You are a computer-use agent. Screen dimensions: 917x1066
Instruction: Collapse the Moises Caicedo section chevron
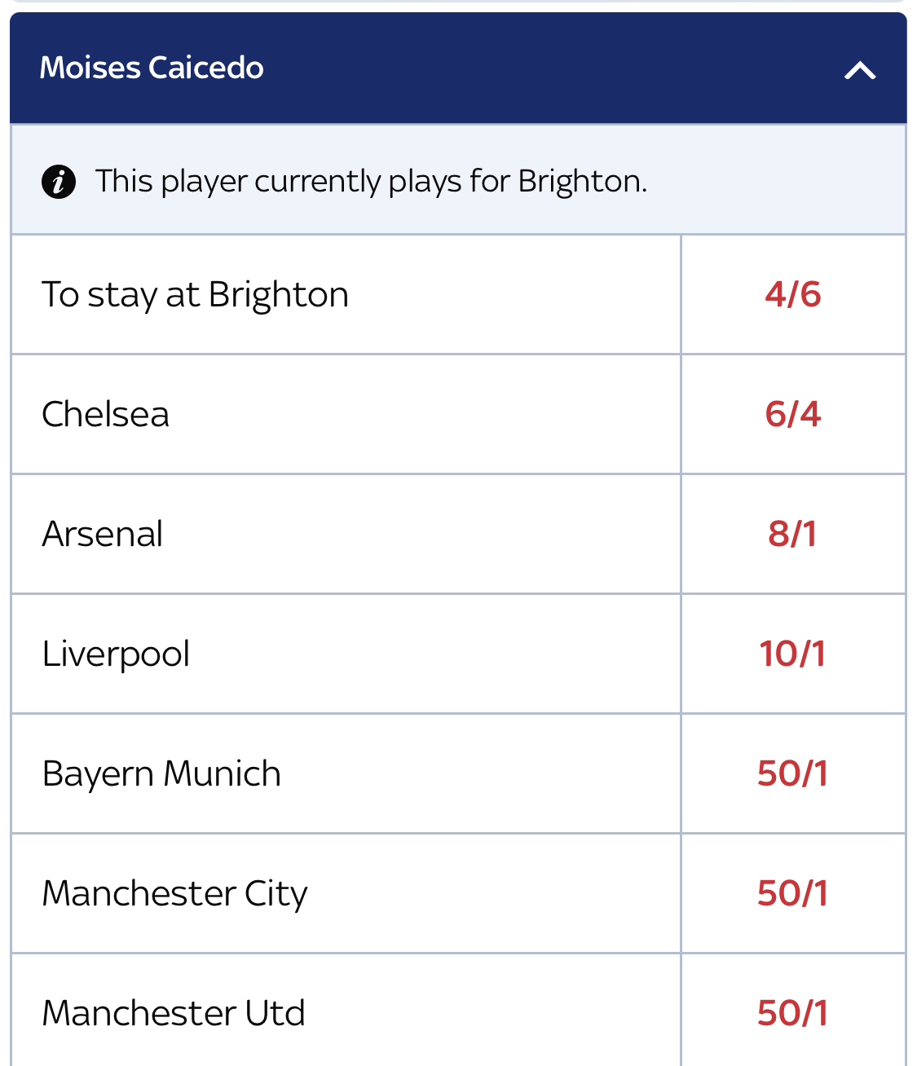pos(860,71)
